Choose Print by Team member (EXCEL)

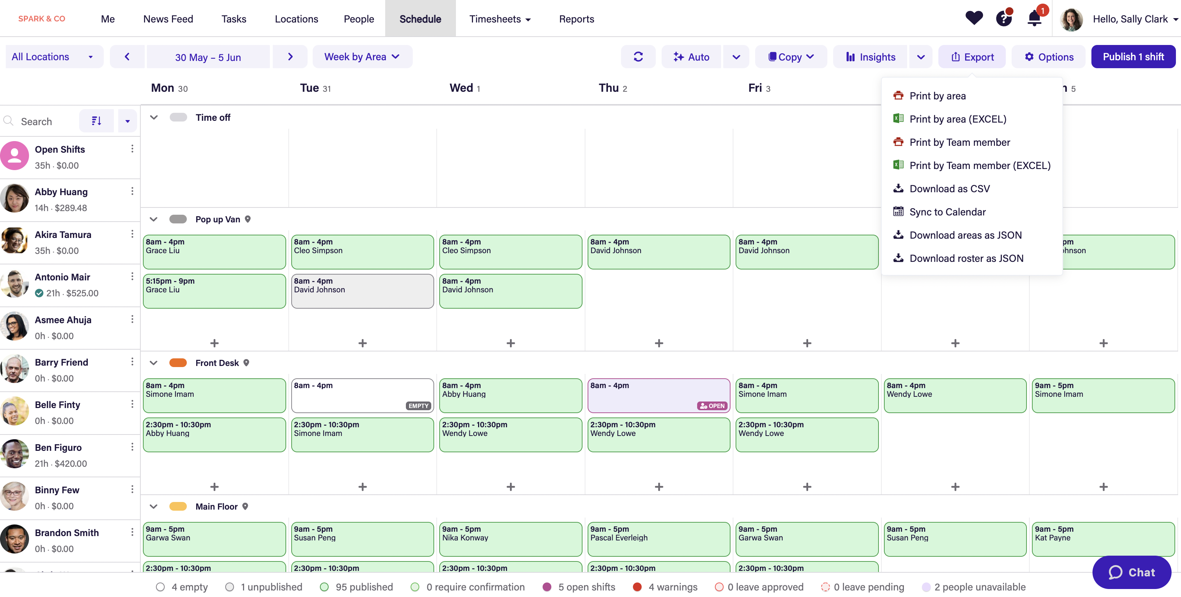pyautogui.click(x=971, y=165)
